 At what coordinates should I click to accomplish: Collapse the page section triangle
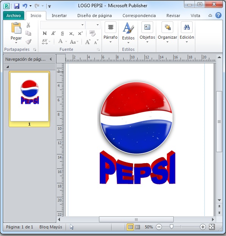[x=8, y=67]
